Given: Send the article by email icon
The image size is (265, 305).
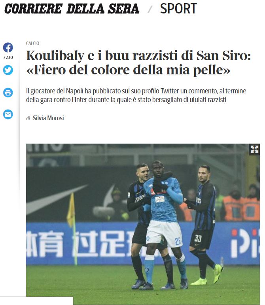Looking at the screenshot, I should 8,114.
